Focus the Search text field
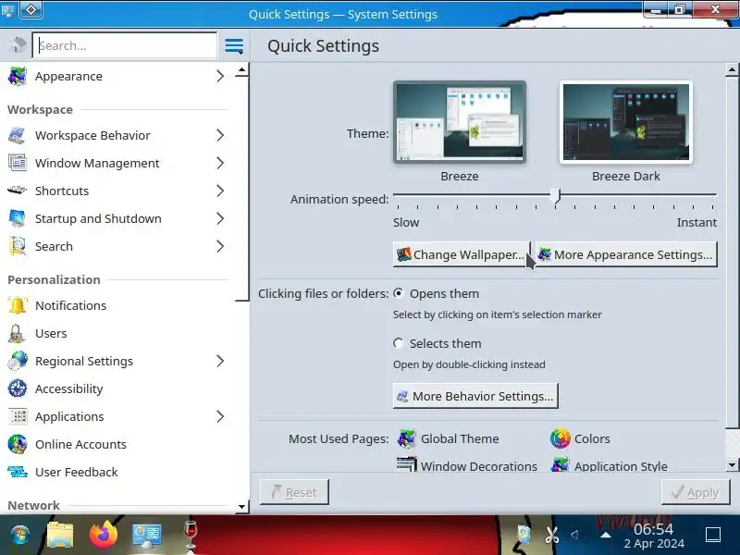Screen dimensions: 740x555 point(125,45)
